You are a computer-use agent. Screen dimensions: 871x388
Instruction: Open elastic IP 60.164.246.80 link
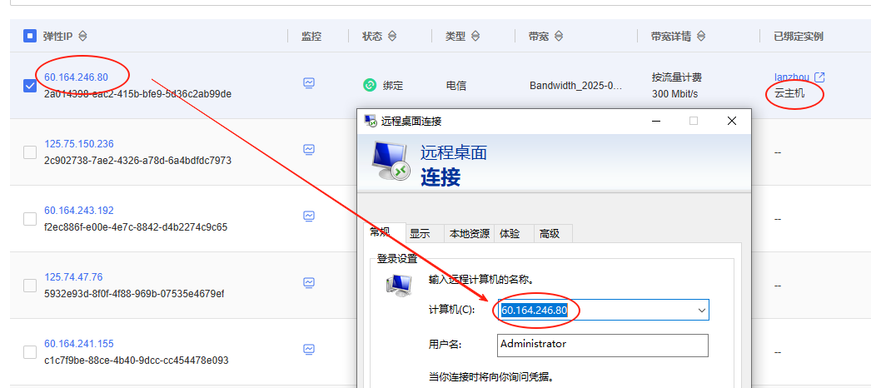tap(76, 77)
